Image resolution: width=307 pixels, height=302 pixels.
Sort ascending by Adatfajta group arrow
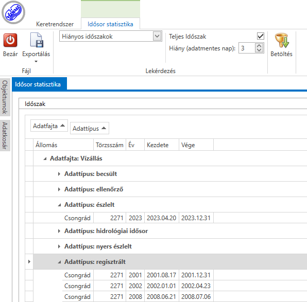(x=63, y=126)
